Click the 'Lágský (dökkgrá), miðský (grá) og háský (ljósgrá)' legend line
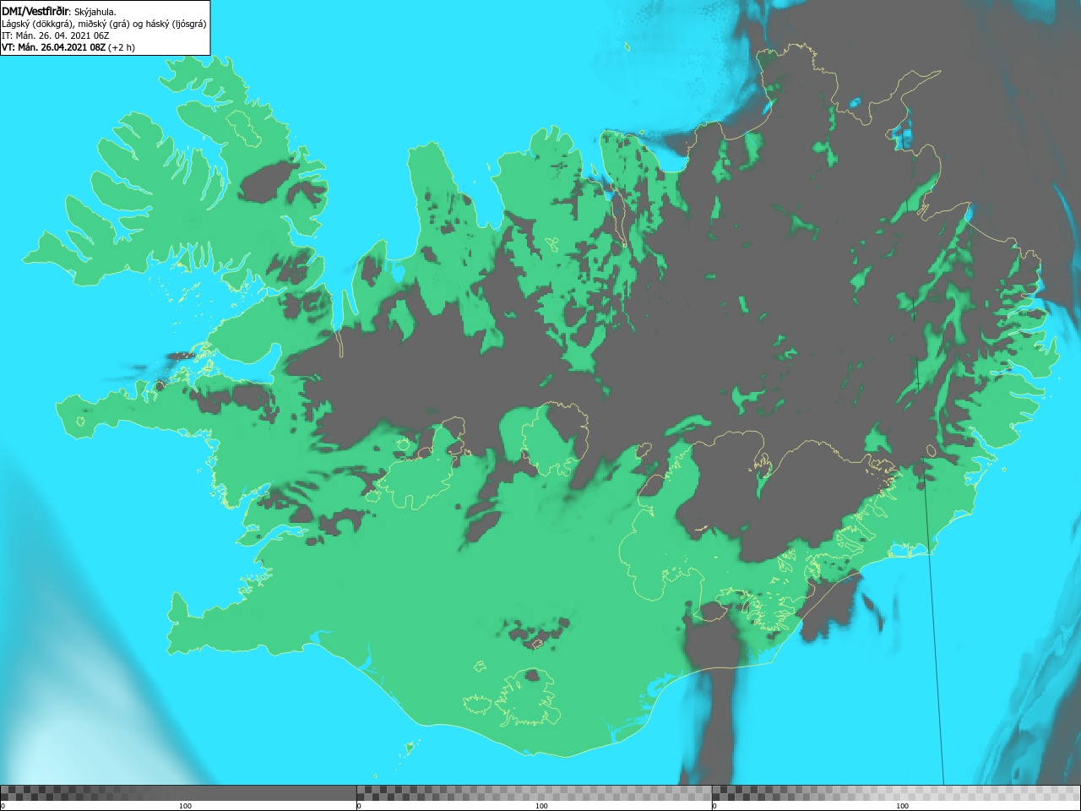Image resolution: width=1081 pixels, height=811 pixels. 104,24
